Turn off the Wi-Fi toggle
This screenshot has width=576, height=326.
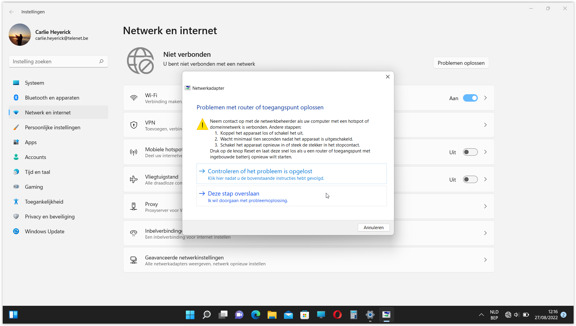(470, 98)
